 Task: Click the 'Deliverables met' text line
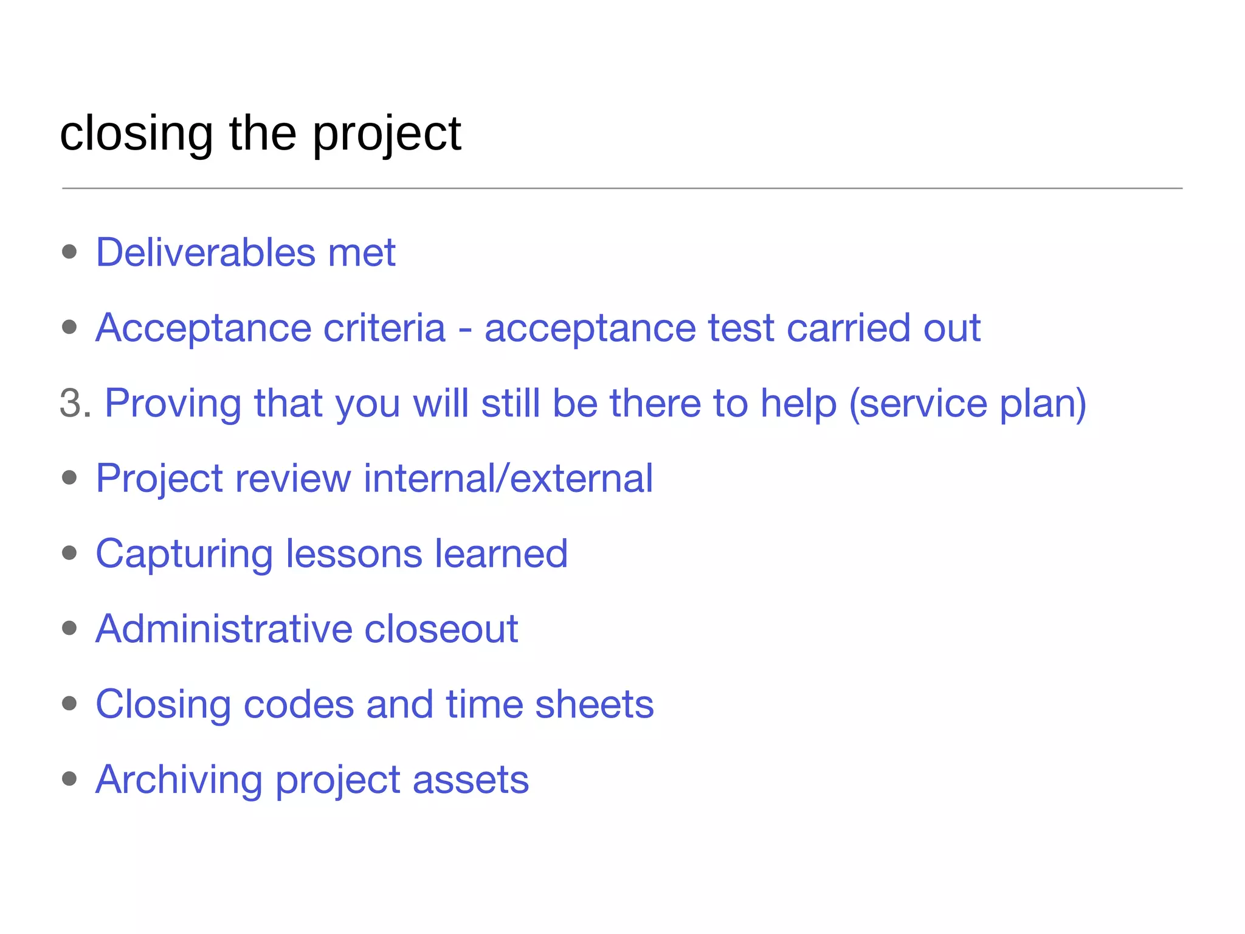(x=246, y=252)
